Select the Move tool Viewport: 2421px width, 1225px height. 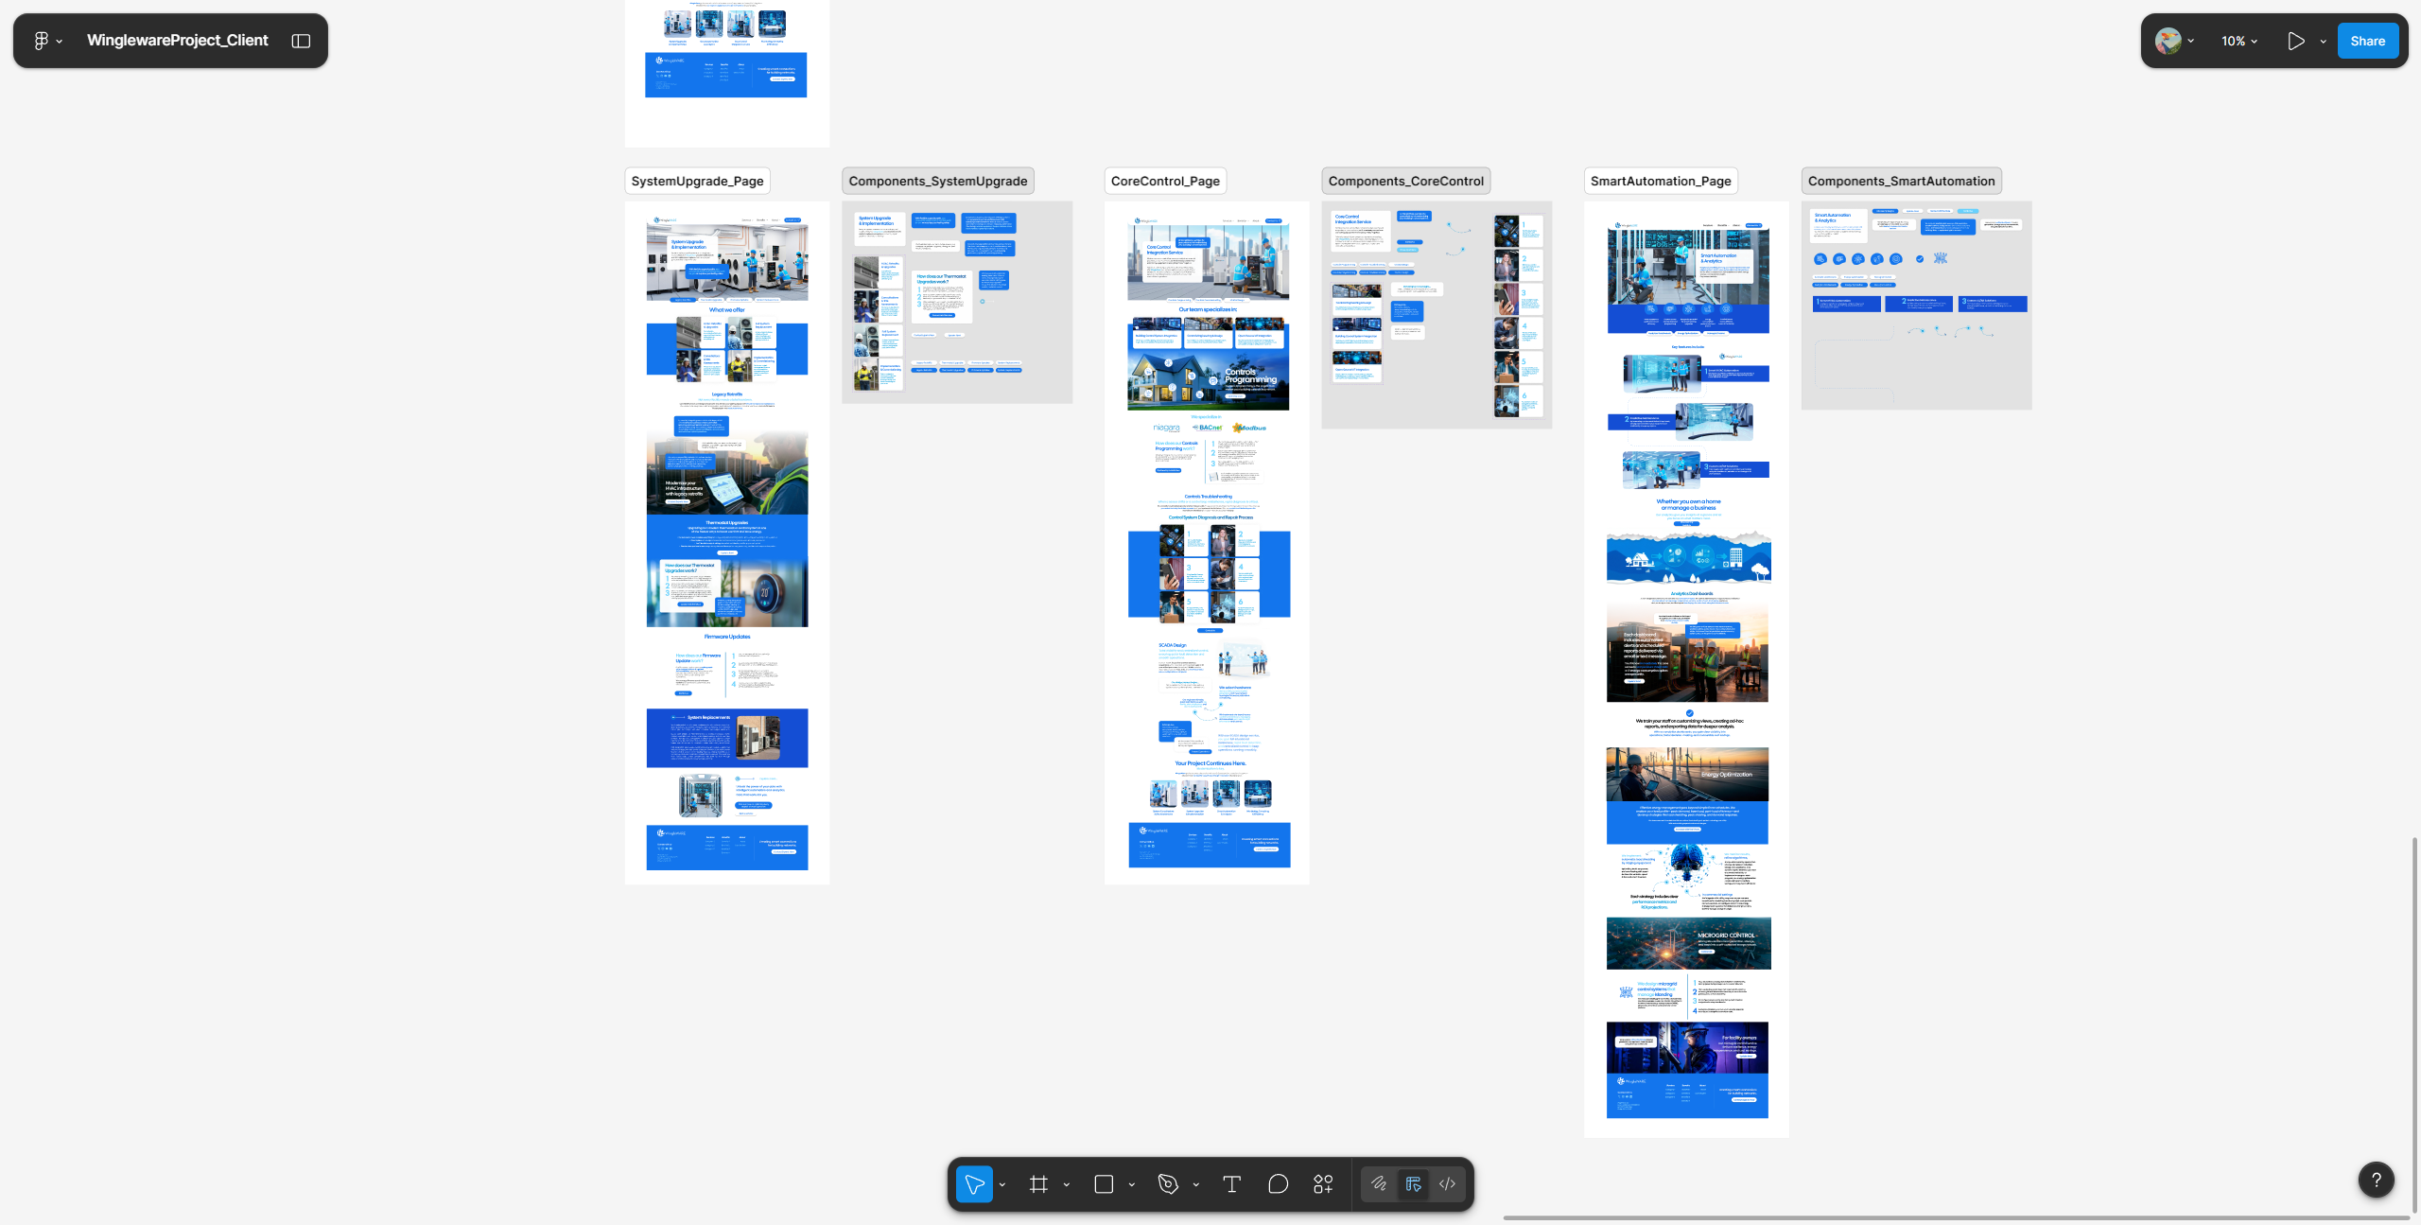(x=974, y=1183)
